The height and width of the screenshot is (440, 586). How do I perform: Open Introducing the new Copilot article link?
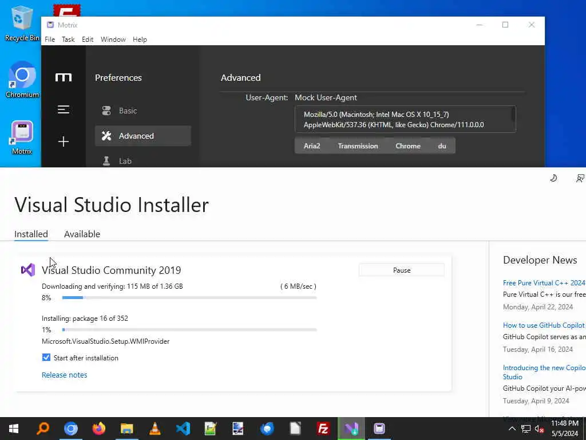click(x=544, y=372)
